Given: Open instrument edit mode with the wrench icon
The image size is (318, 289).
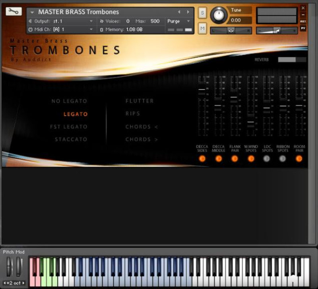Looking at the screenshot, I should [14, 12].
